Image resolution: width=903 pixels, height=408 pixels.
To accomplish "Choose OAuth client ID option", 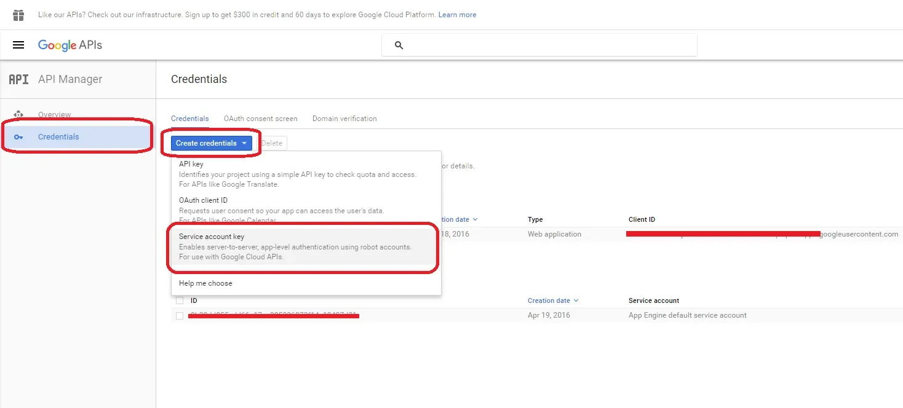I will click(x=306, y=210).
